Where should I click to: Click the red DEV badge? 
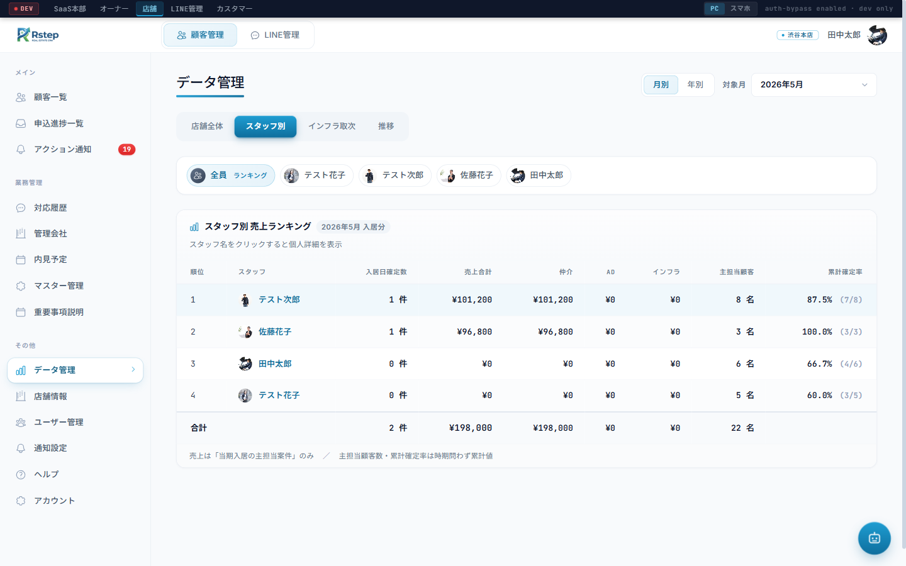point(24,9)
